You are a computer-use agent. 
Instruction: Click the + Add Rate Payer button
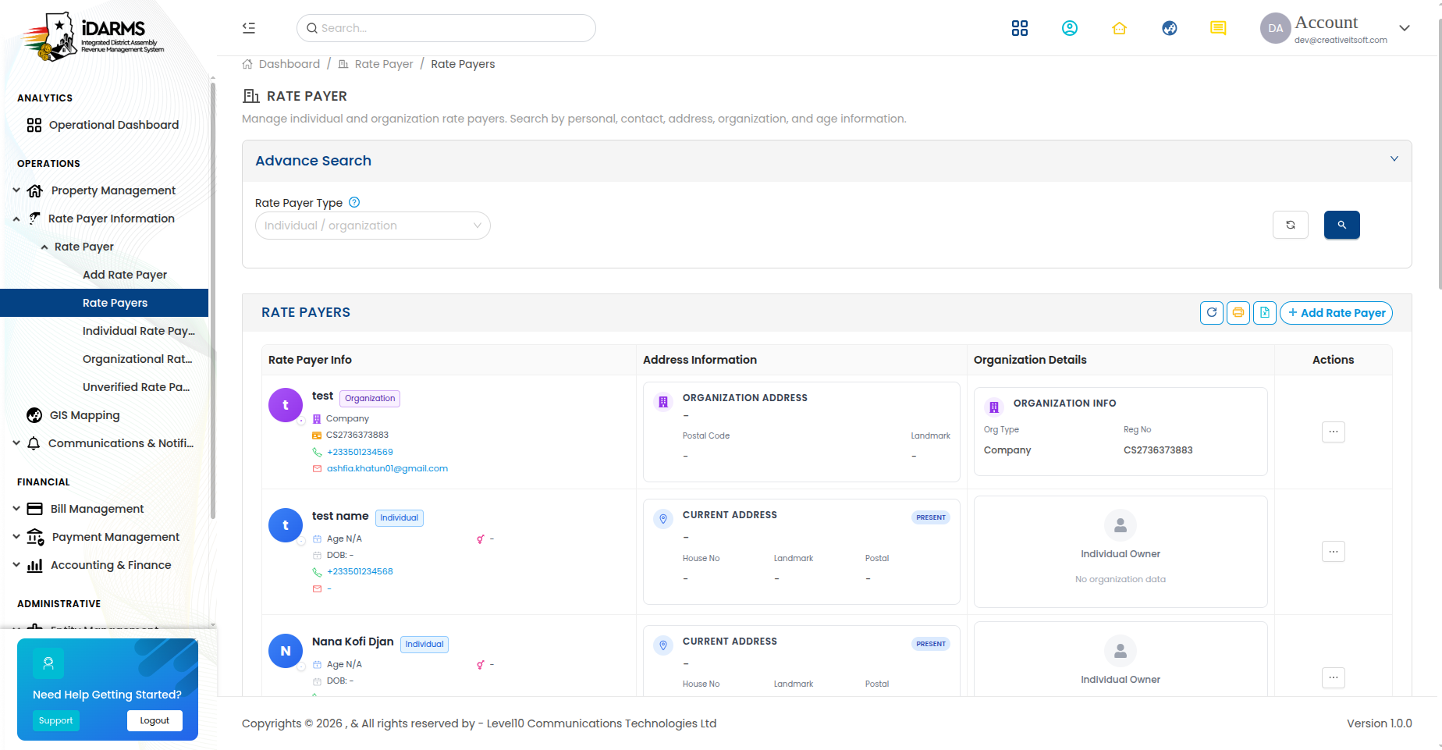pos(1336,313)
